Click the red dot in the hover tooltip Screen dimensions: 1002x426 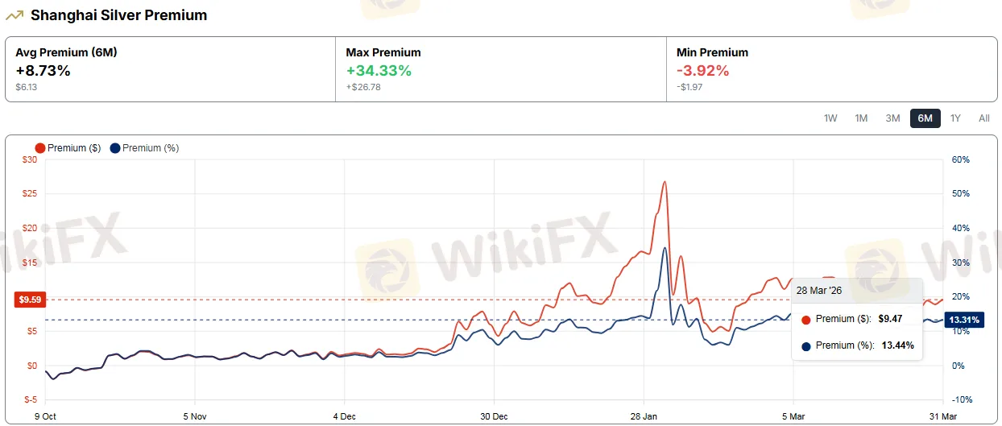tap(806, 320)
